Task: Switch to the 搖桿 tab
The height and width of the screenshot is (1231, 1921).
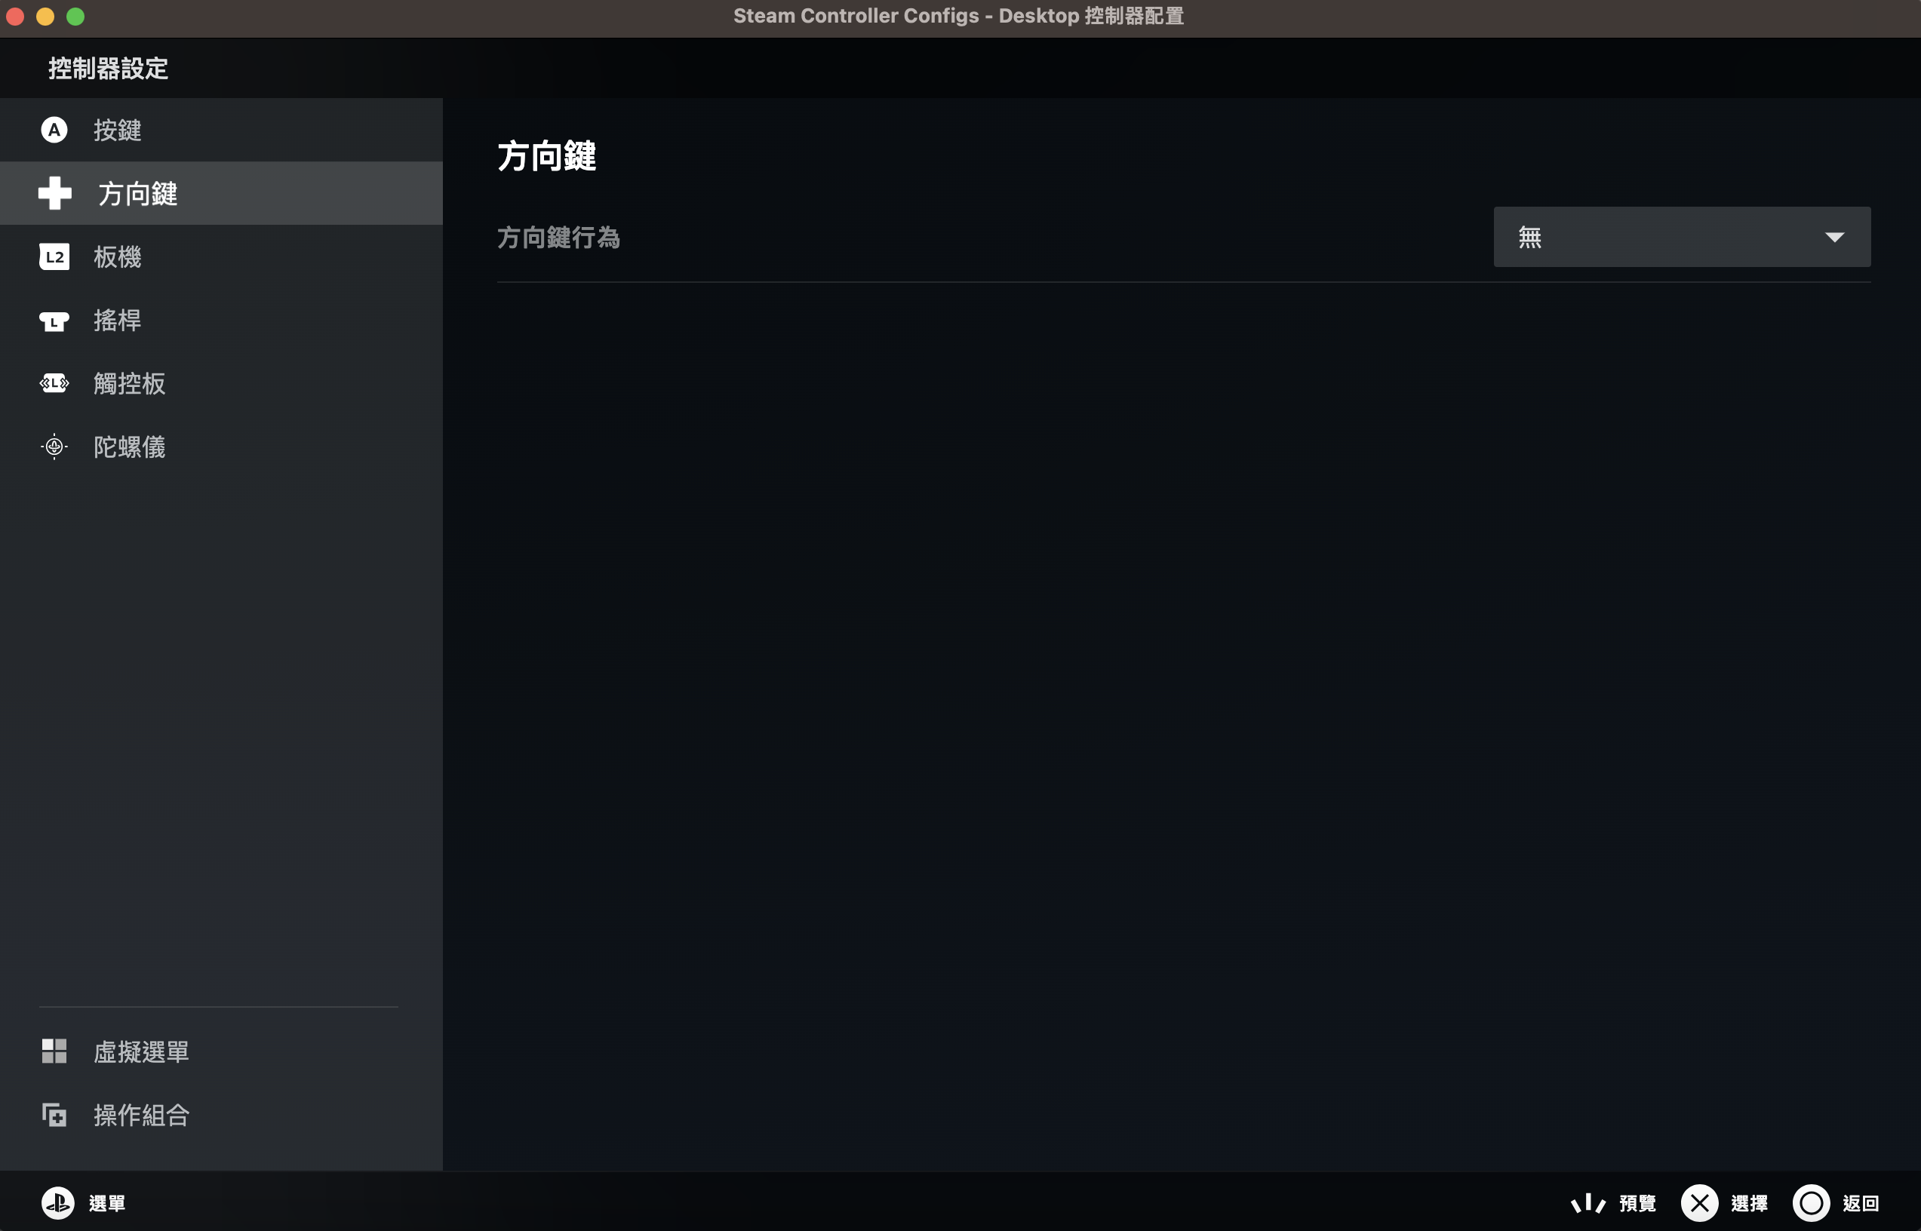Action: 118,321
